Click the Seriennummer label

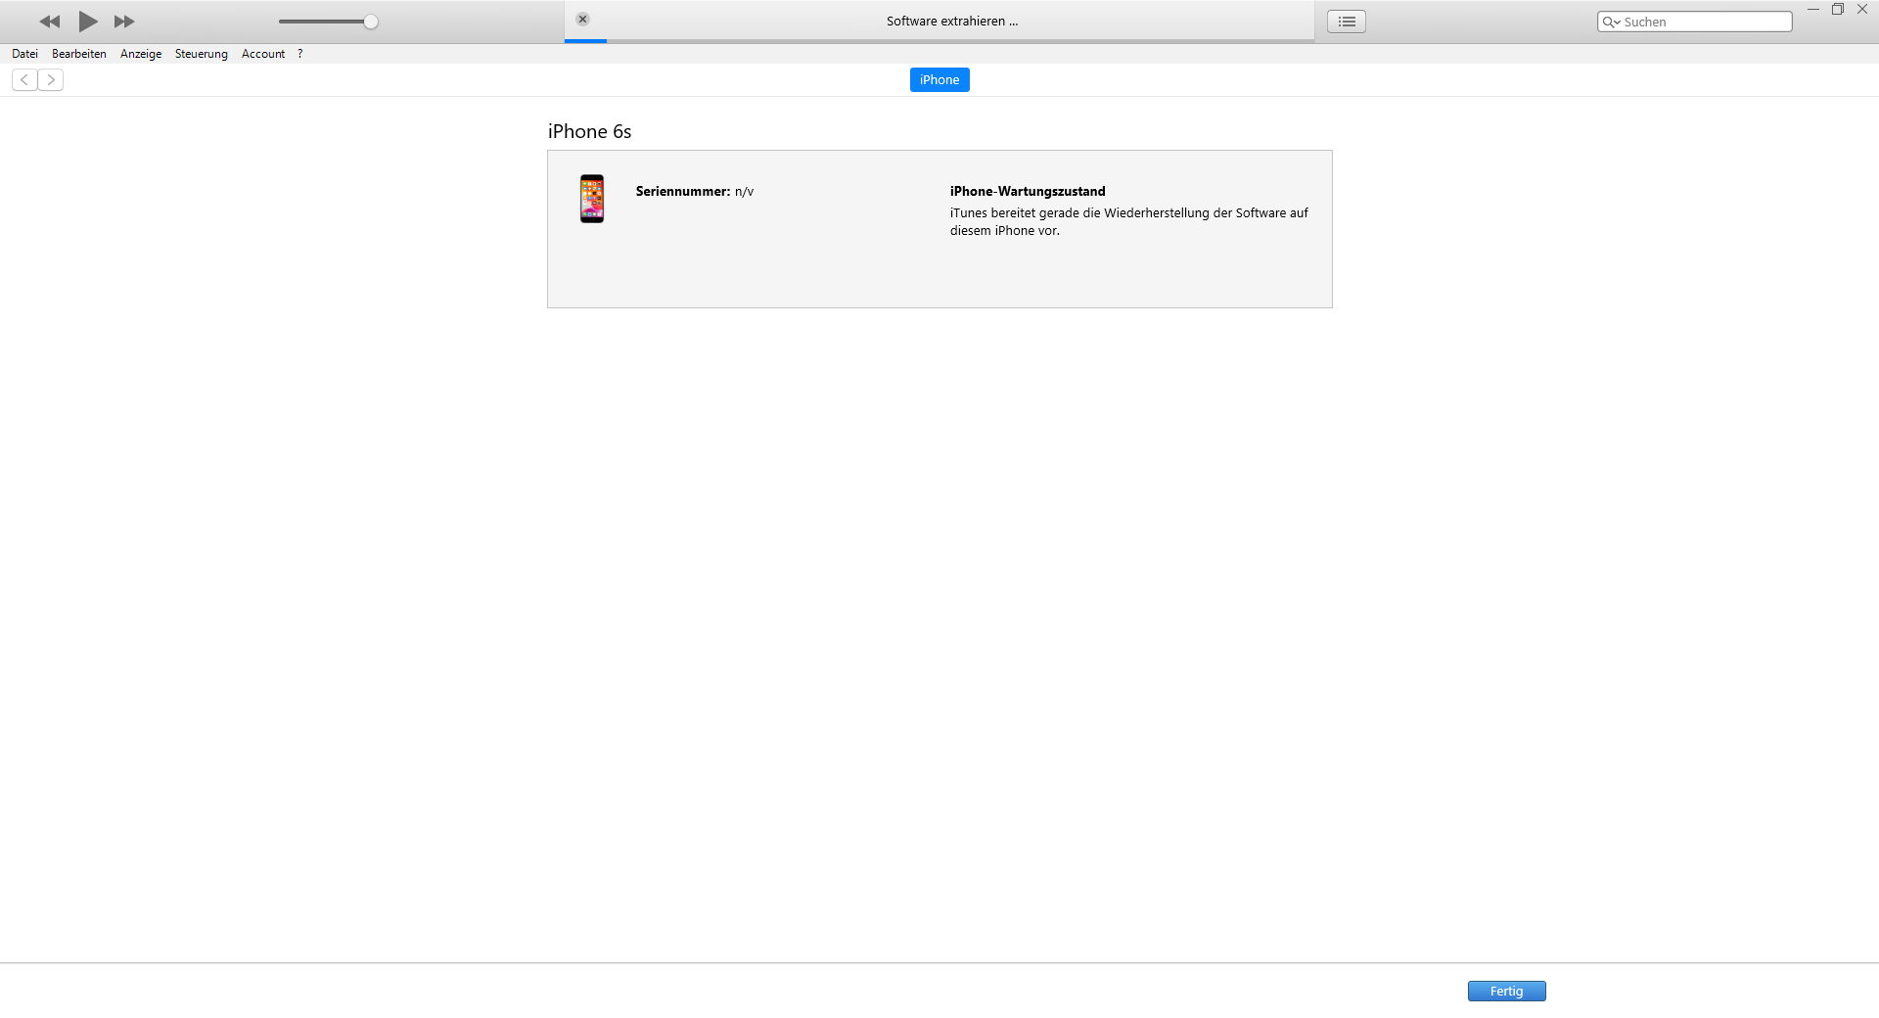683,191
